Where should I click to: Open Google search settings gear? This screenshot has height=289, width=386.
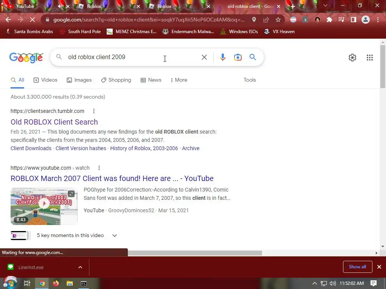click(352, 58)
